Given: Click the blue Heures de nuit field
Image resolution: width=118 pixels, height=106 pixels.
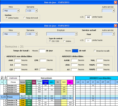Looking at the screenshot, I should (75, 51).
